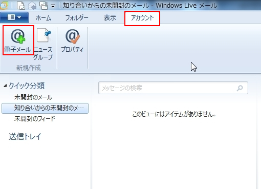Switch to the ホーム tab
This screenshot has width=261, height=189.
pyautogui.click(x=43, y=18)
